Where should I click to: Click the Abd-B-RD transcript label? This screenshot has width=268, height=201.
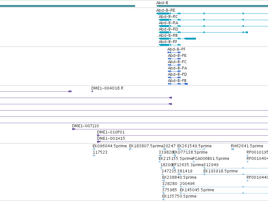pos(168,29)
